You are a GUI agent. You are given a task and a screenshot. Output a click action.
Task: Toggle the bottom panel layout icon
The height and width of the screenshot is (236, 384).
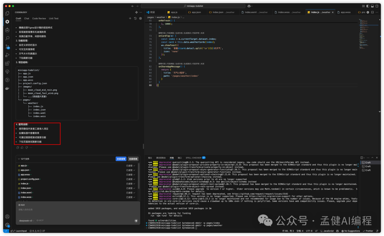pos(372,6)
